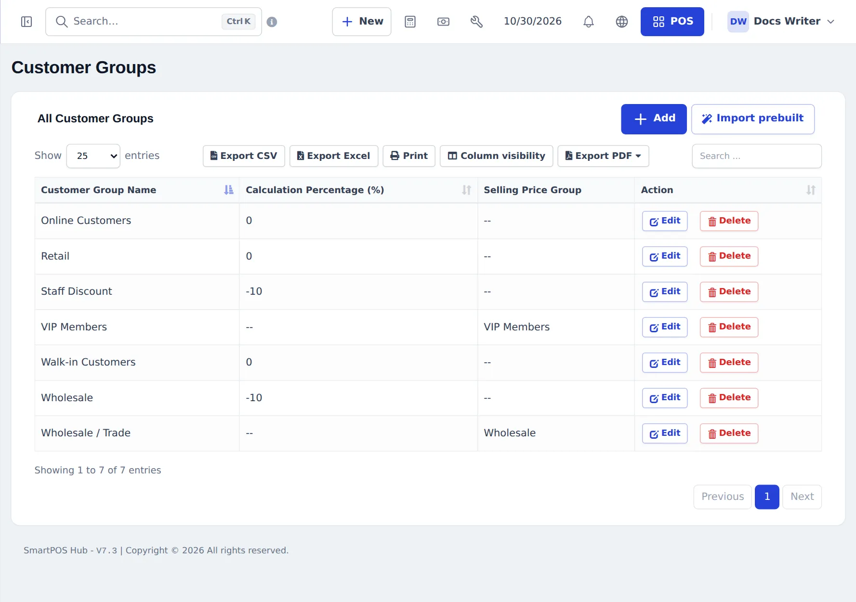Sort by Customer Group Name column

(x=137, y=190)
